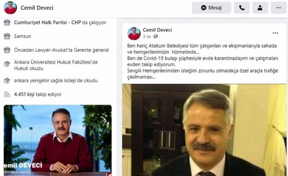Click the Cumhuriyet Halk Partisi - CHP link
The height and width of the screenshot is (176, 288).
point(47,22)
